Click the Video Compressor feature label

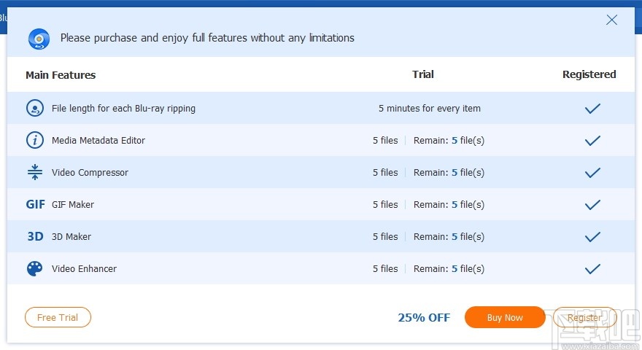point(90,173)
